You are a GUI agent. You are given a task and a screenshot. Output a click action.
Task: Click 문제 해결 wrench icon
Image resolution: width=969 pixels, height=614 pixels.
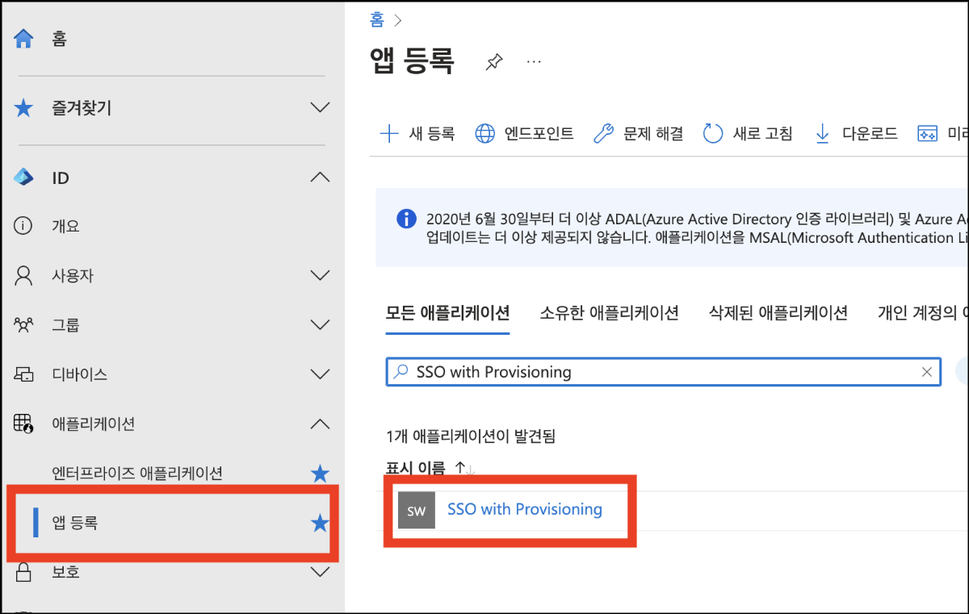click(x=603, y=134)
